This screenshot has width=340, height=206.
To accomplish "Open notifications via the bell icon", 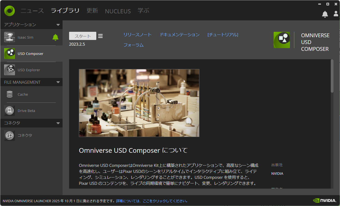I will [x=325, y=14].
